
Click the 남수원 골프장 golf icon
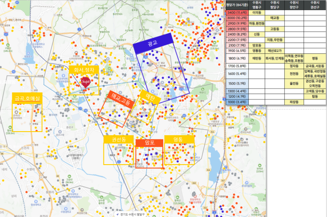(102, 197)
